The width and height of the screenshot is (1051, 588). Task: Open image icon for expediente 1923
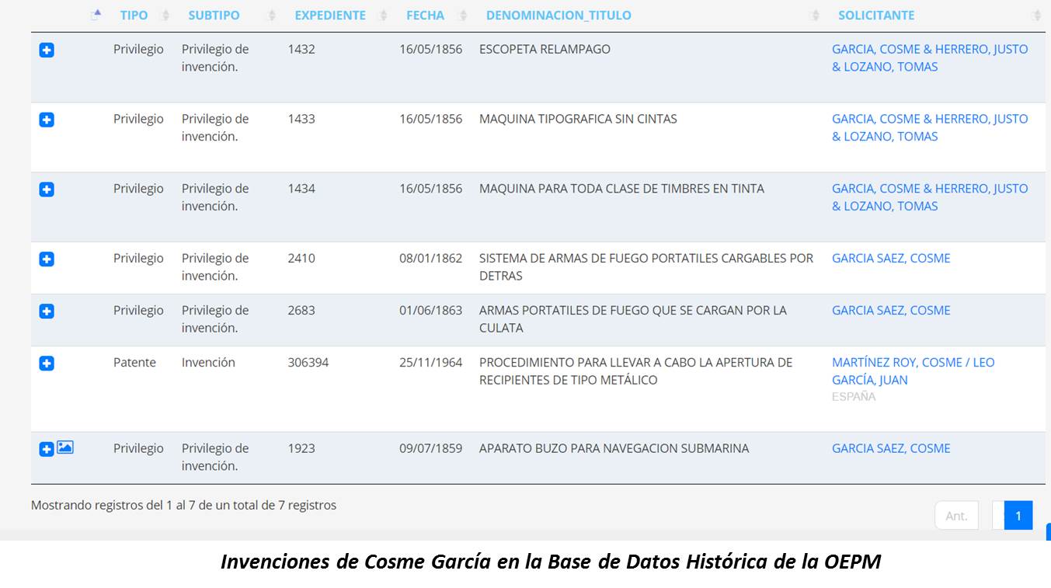click(65, 447)
